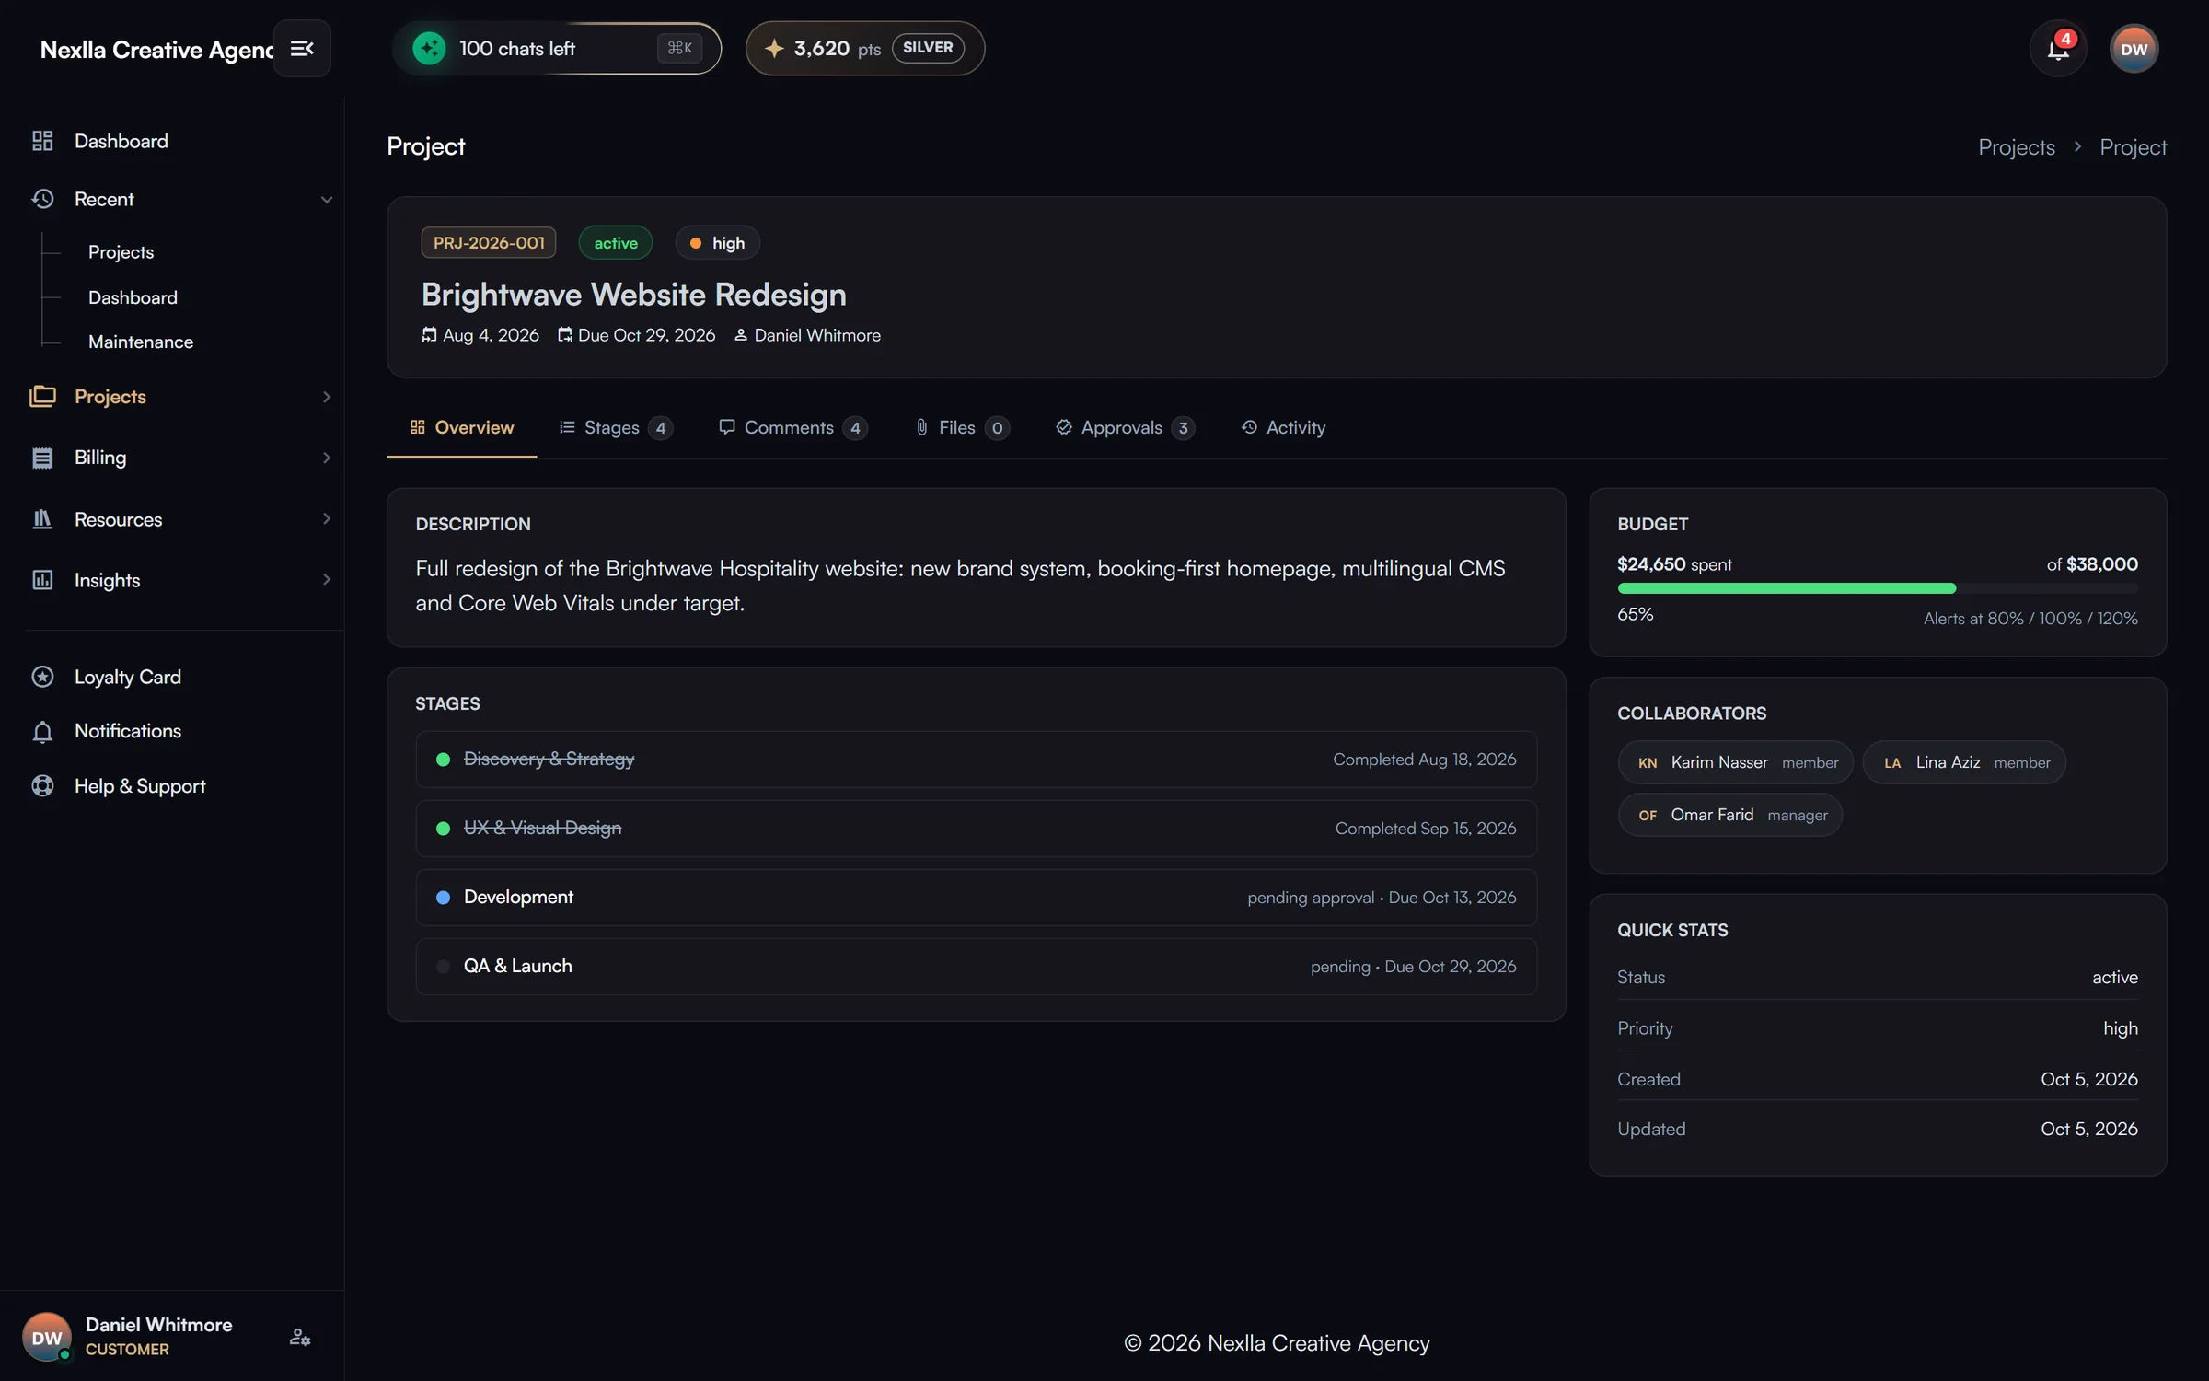Click the Billing receipt icon
The height and width of the screenshot is (1381, 2209).
42,458
